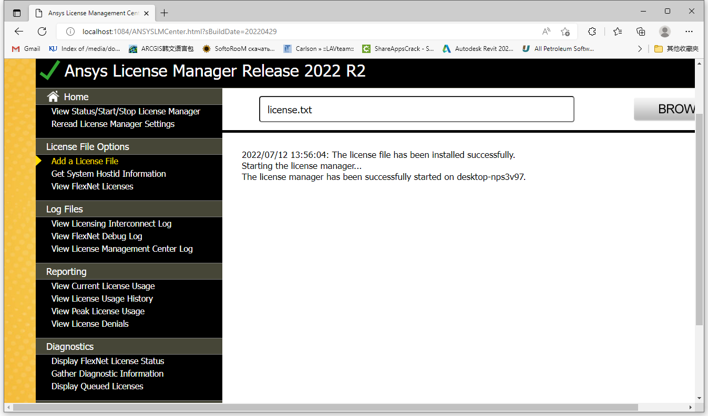708x416 pixels.
Task: Open View License Management Center Log
Action: 122,249
